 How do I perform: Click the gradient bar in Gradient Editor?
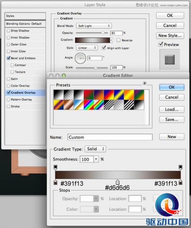pos(118,175)
